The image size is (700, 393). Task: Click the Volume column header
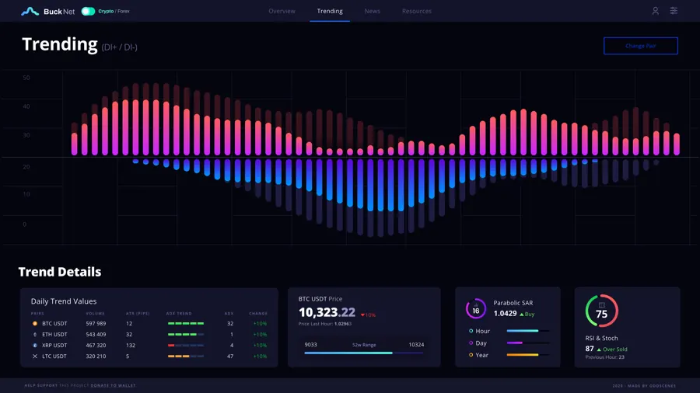95,313
